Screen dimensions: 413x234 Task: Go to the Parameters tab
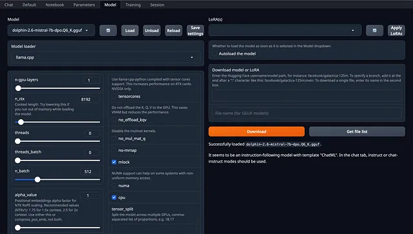pos(84,5)
